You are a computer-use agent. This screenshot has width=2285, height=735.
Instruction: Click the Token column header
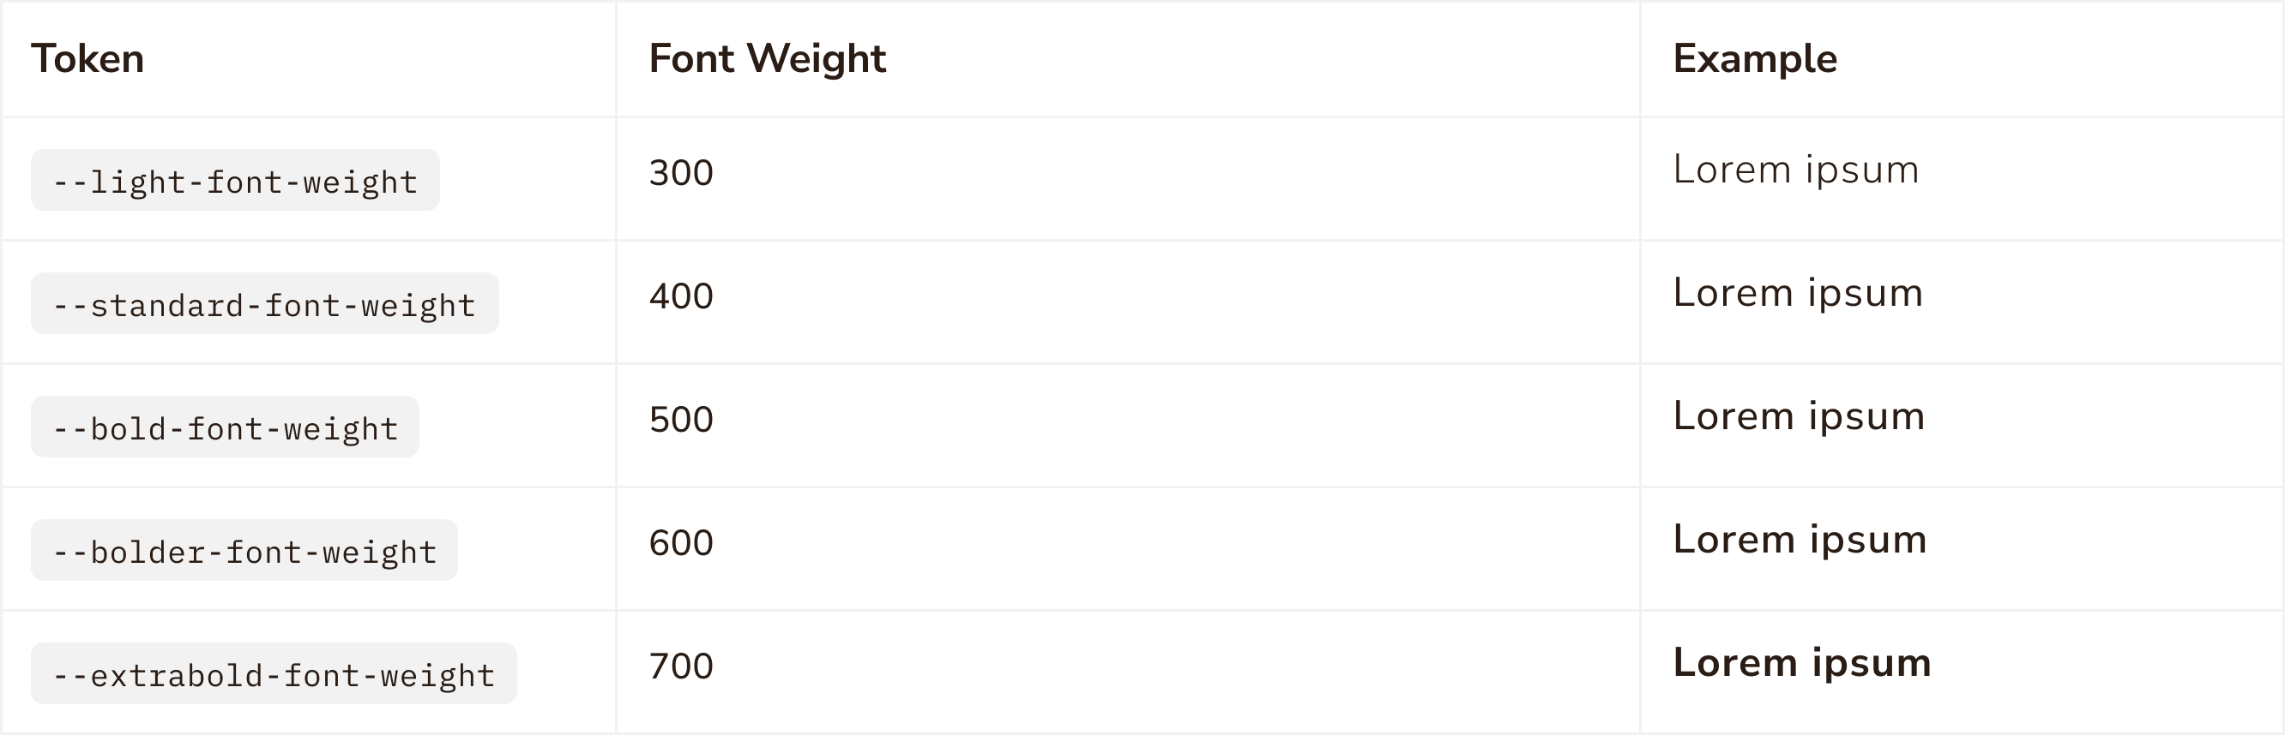(87, 59)
